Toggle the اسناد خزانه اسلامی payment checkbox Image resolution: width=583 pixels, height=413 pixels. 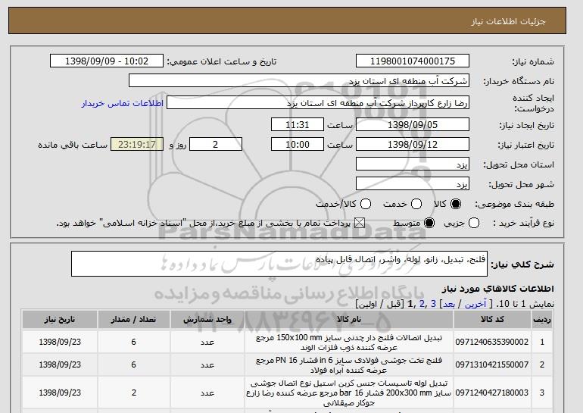tap(359, 224)
